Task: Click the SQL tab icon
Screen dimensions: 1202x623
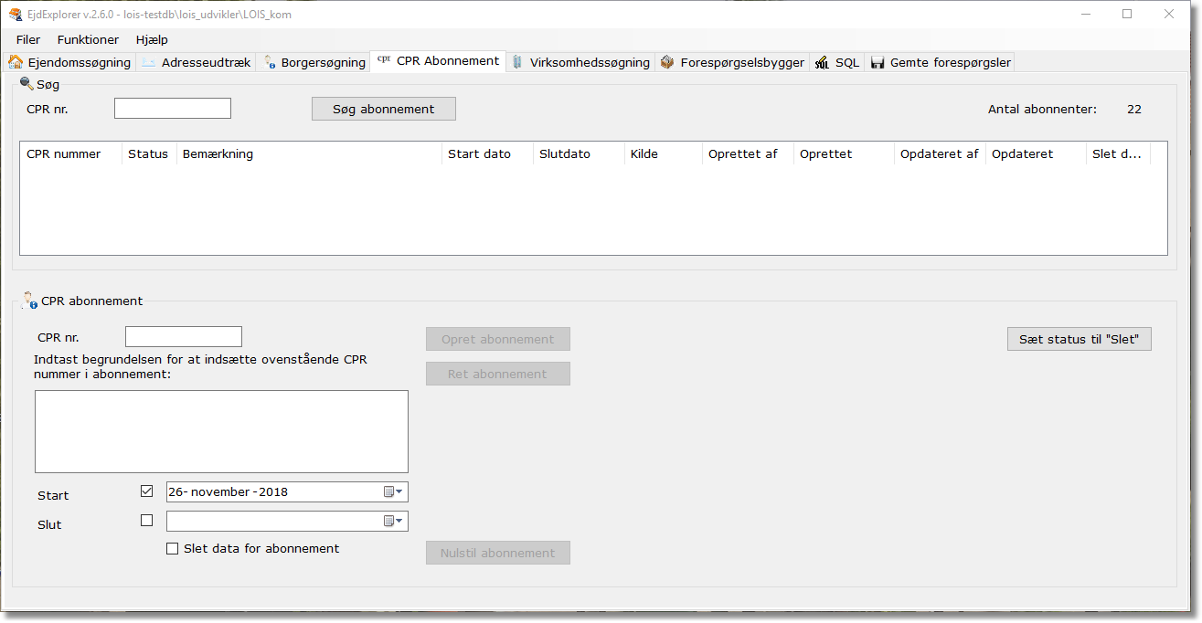Action: click(x=822, y=62)
